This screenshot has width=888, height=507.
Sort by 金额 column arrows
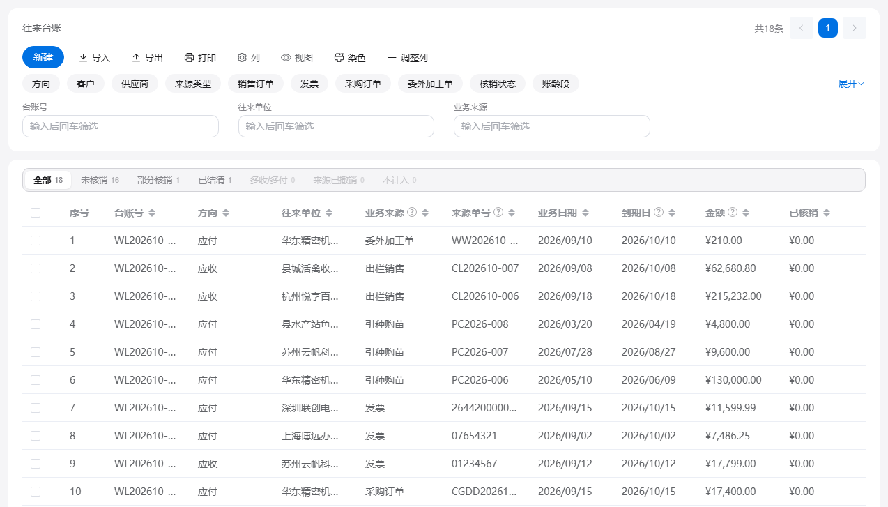point(746,213)
